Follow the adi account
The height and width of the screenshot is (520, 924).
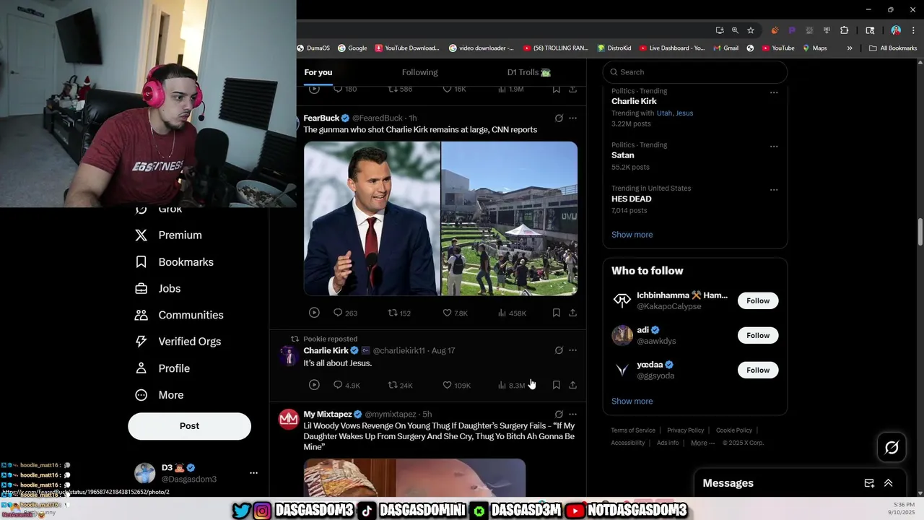click(x=758, y=335)
